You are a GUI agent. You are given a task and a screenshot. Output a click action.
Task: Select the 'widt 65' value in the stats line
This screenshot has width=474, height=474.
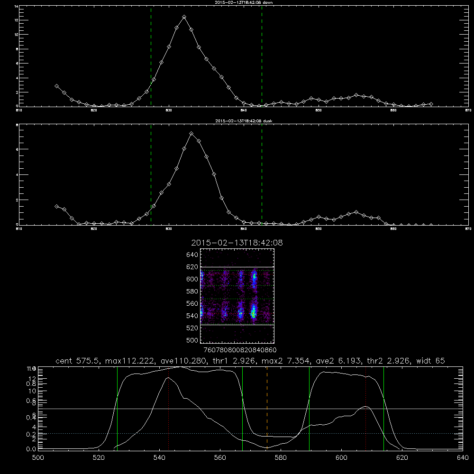click(430, 361)
